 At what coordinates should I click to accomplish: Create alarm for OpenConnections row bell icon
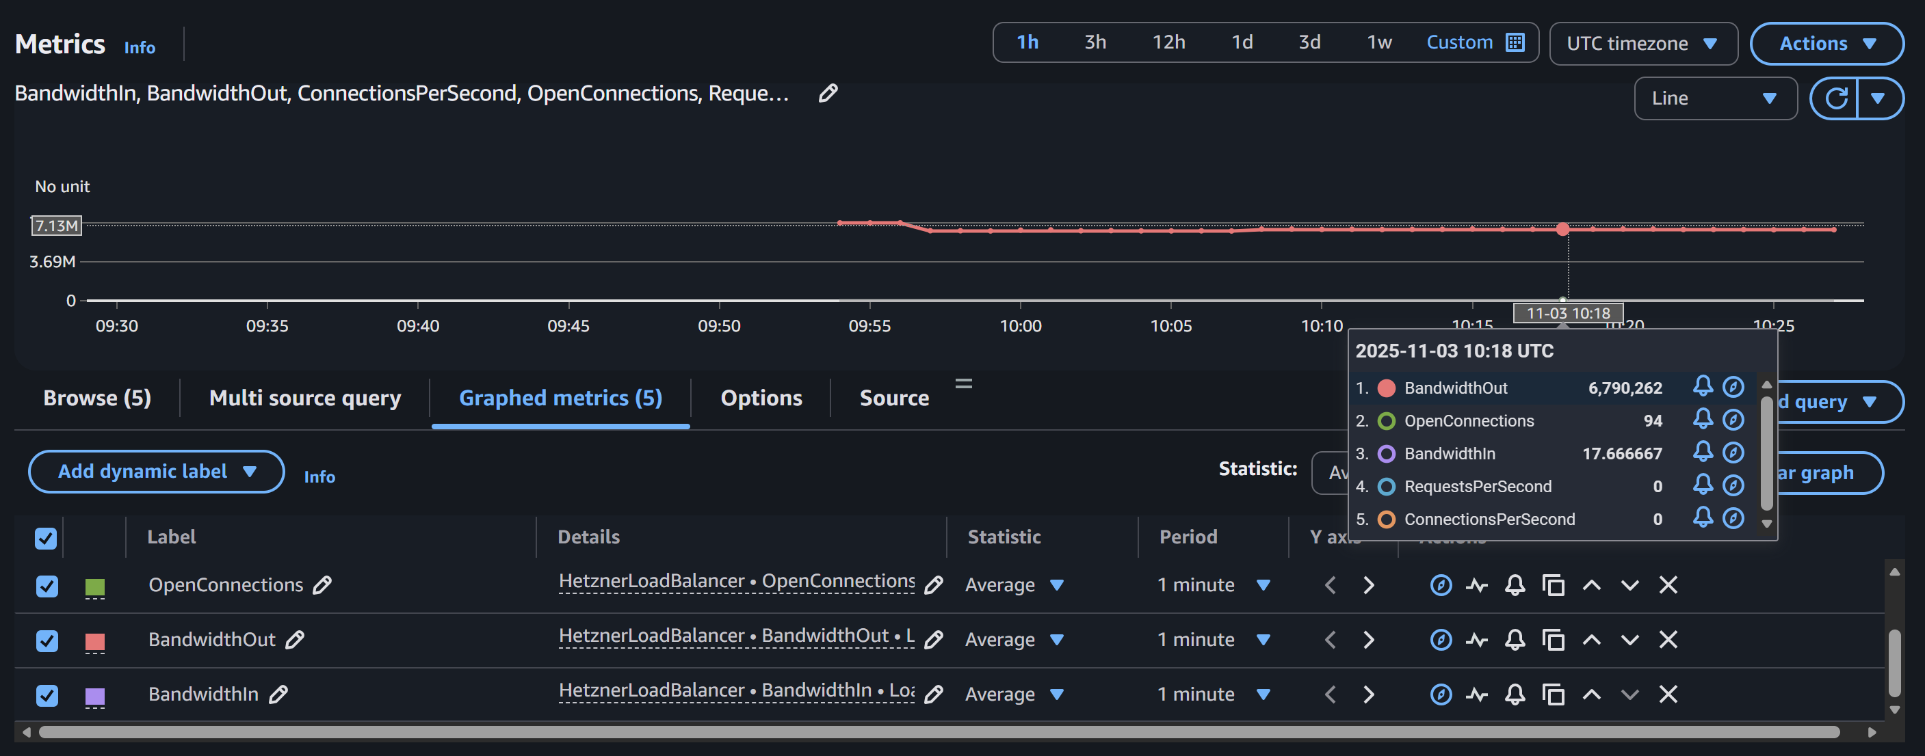click(1514, 585)
